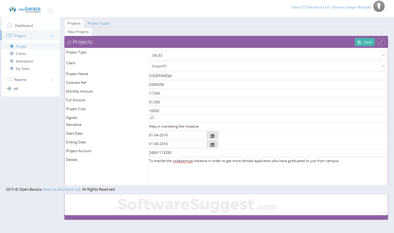Open the Project Type dropdown showing SALES
Image resolution: width=394 pixels, height=233 pixels.
tap(383, 55)
